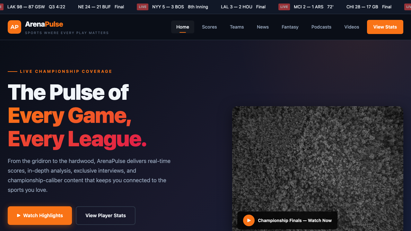Select the Fantasy nav item

[x=290, y=27]
